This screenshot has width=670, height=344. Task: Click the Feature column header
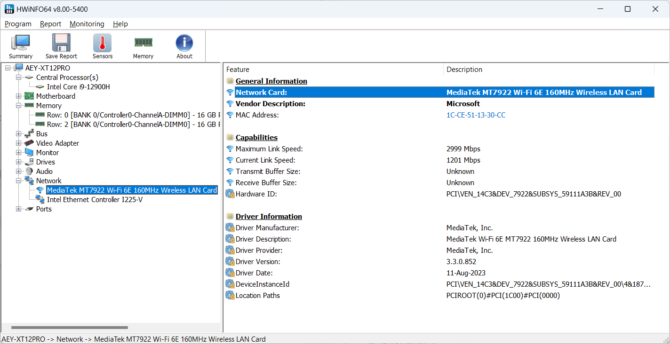[x=334, y=70]
